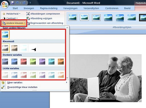Choose the light purple variation
Viewport: 146px width, 108px height.
click(x=42, y=75)
